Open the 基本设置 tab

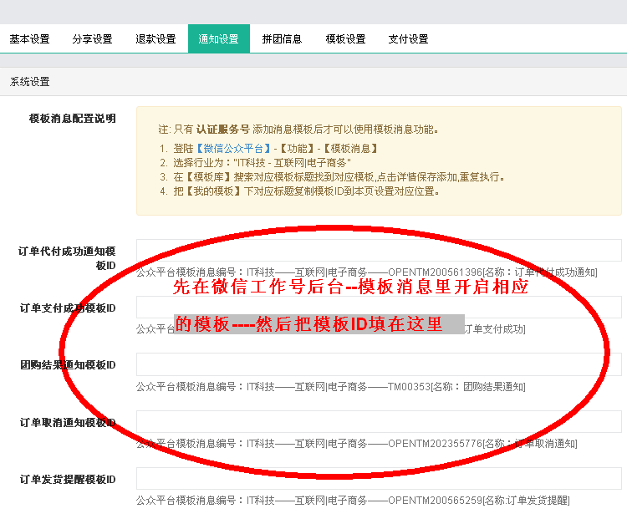click(x=30, y=39)
